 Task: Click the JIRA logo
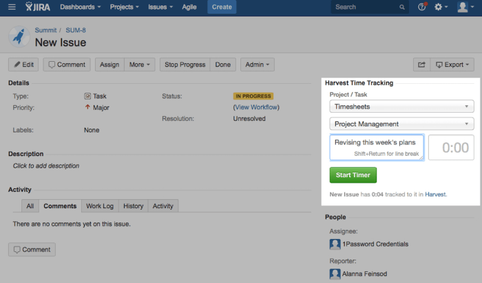(x=37, y=7)
